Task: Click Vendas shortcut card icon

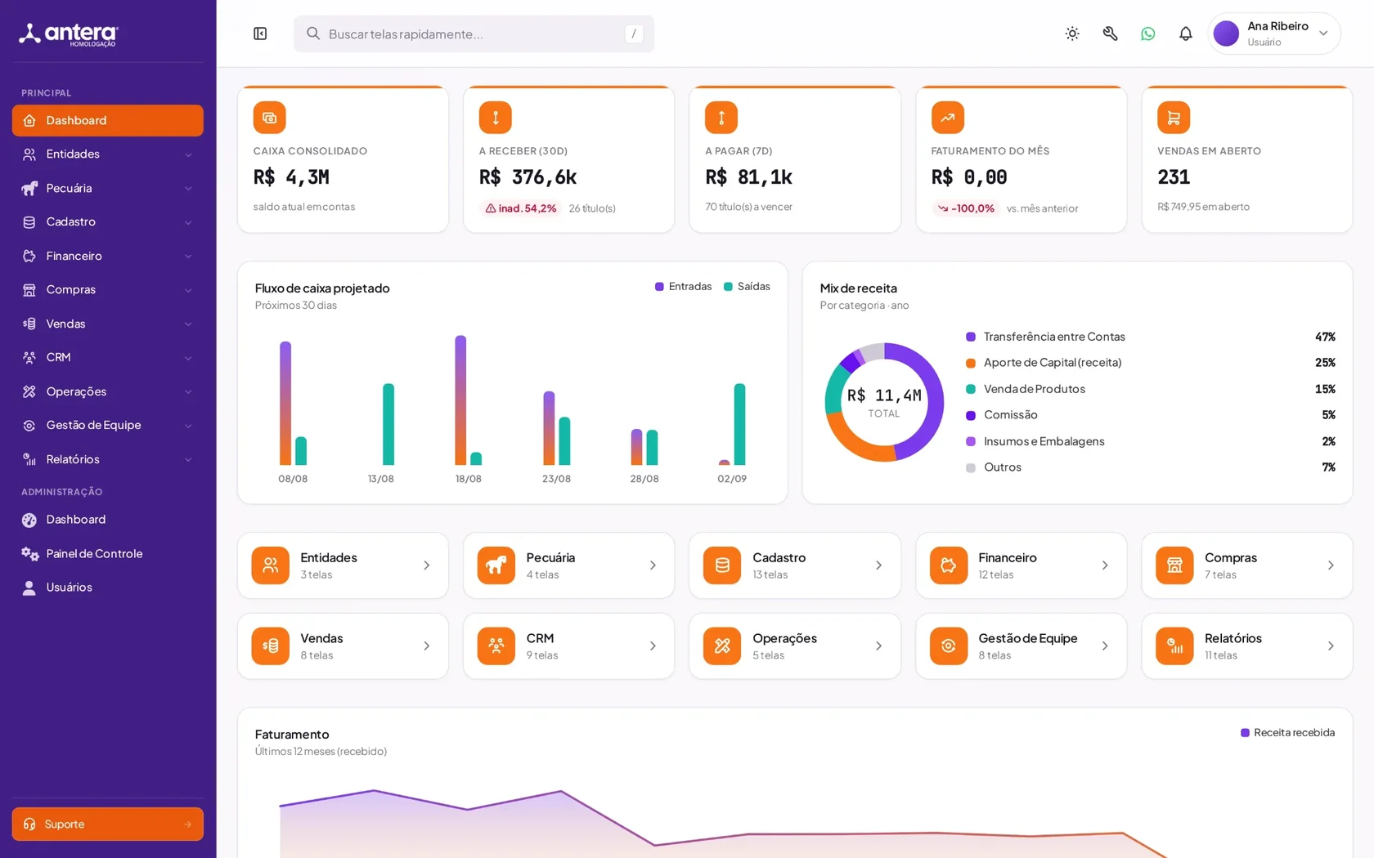Action: tap(270, 646)
